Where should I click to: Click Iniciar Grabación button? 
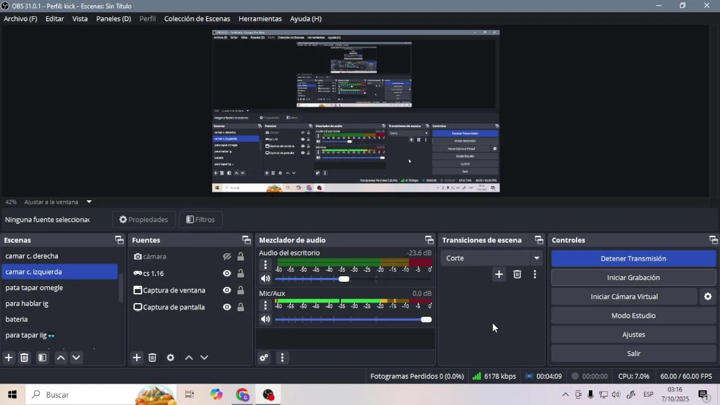[633, 277]
